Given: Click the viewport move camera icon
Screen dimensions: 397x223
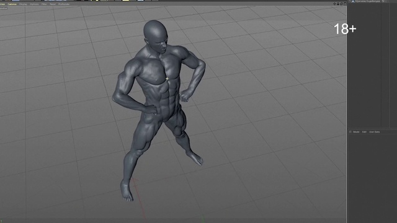Looking at the screenshot, I should click(334, 4).
